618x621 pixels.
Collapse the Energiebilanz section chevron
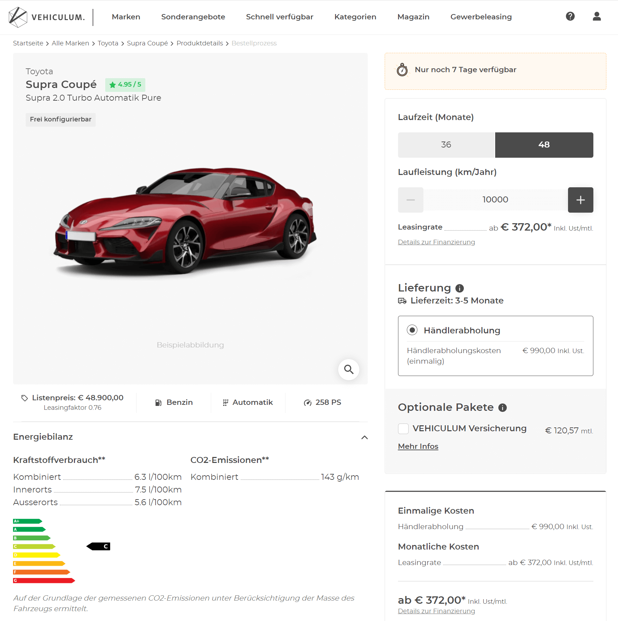coord(364,437)
